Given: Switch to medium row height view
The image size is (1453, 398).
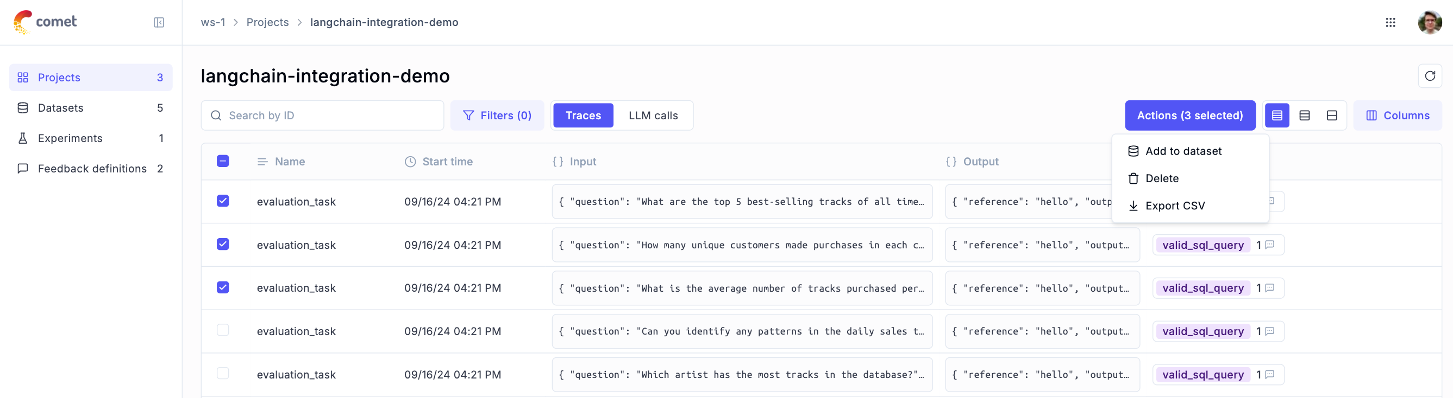Looking at the screenshot, I should pyautogui.click(x=1304, y=115).
